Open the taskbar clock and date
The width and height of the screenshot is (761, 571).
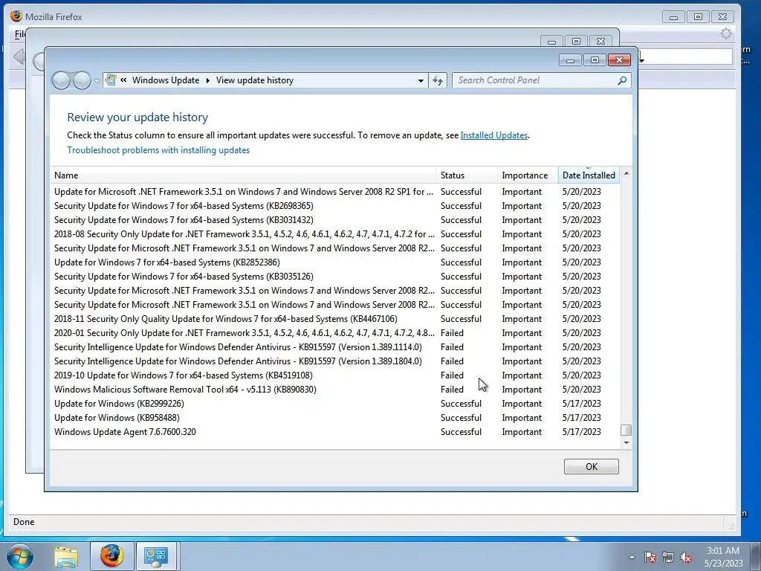(723, 557)
